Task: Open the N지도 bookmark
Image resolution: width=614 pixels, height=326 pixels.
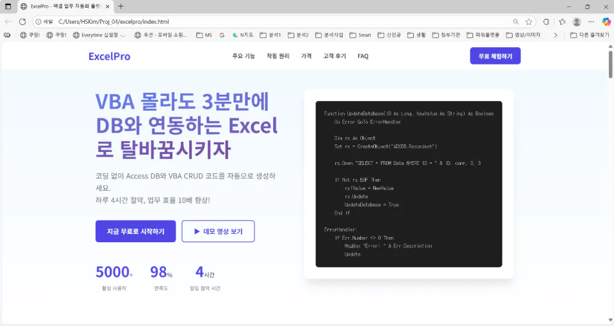Action: tap(242, 35)
